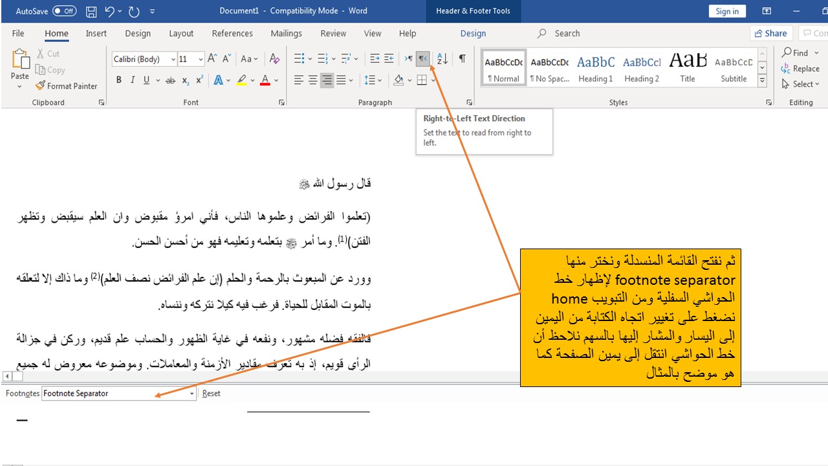Image resolution: width=828 pixels, height=466 pixels.
Task: Open the yellow Text Highlight Color swatch
Action: click(x=240, y=80)
